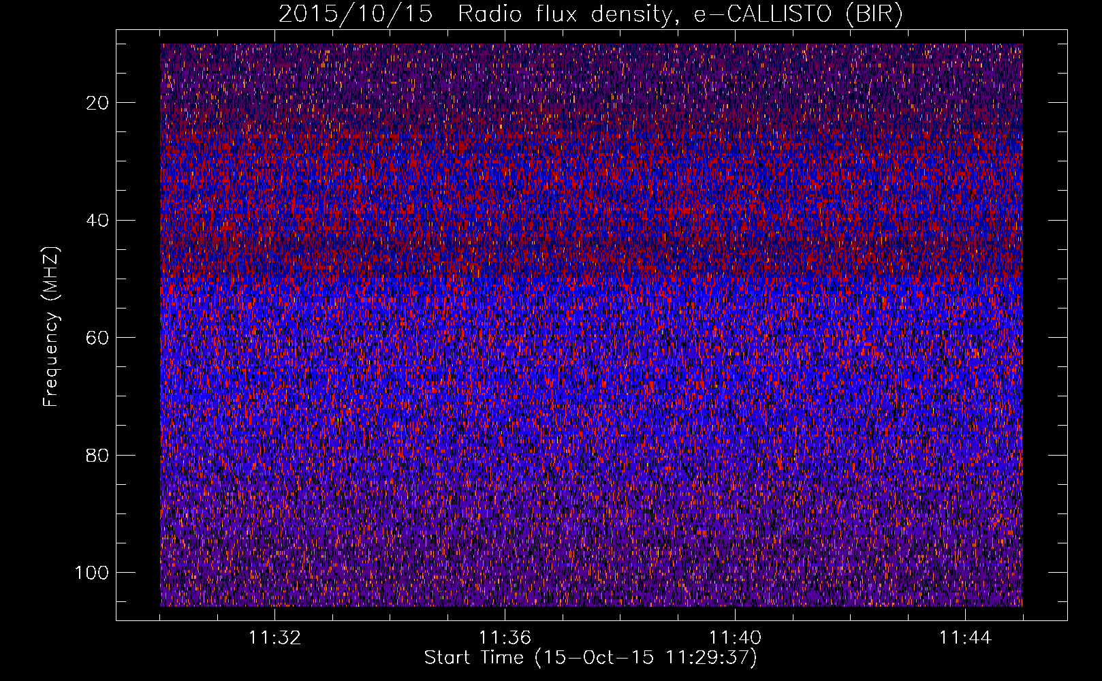
Task: Click the '11:36' time tick label
Action: [505, 638]
